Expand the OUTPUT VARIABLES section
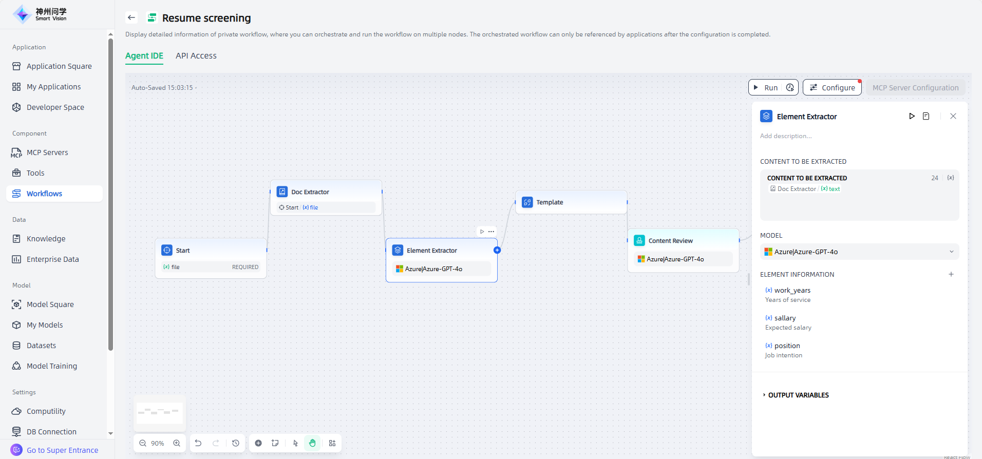The width and height of the screenshot is (982, 459). pyautogui.click(x=798, y=395)
